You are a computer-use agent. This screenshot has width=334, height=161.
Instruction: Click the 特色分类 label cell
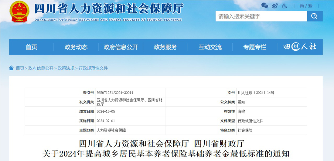tap(201, 130)
